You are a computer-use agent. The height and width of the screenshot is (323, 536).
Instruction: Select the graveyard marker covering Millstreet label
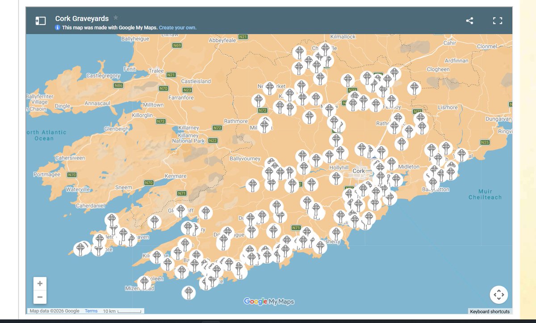265,126
